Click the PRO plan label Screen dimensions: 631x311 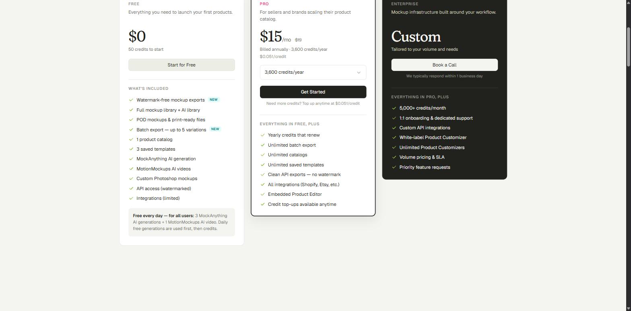(264, 4)
